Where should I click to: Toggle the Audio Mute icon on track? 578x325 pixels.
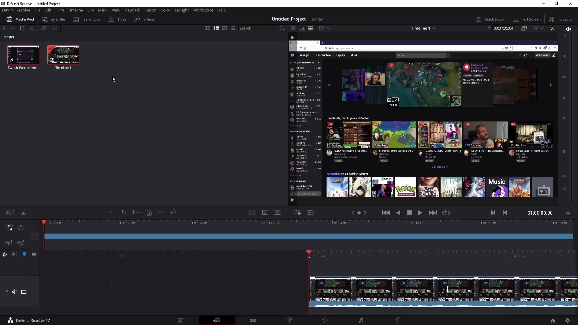tap(15, 292)
